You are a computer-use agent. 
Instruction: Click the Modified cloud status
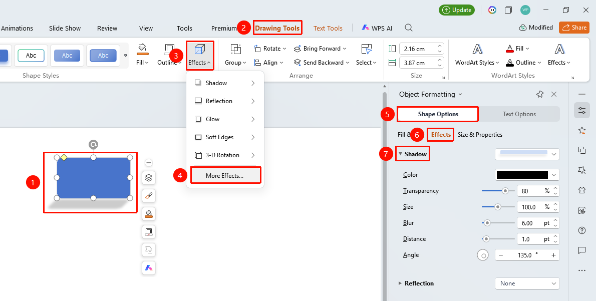coord(536,28)
